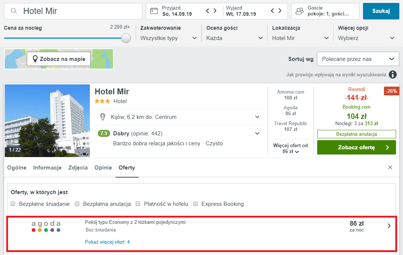Advance the departure date with next arrow
This screenshot has width=403, height=255.
point(280,11)
